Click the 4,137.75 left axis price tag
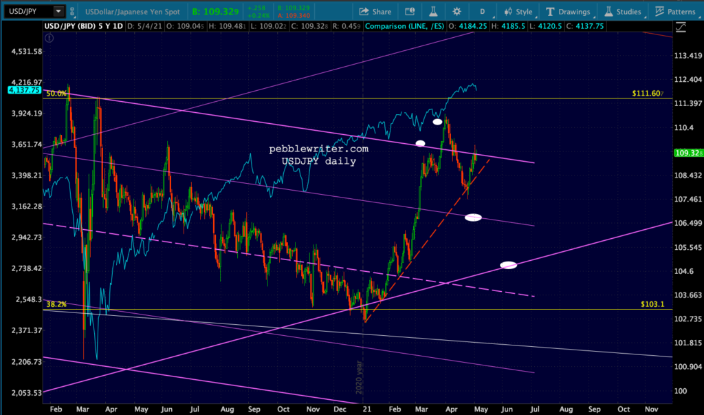 point(23,90)
